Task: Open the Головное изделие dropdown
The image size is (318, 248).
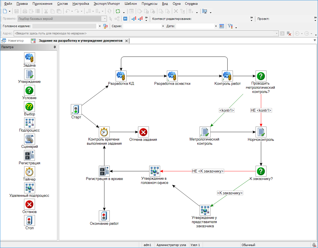Action: click(x=100, y=26)
